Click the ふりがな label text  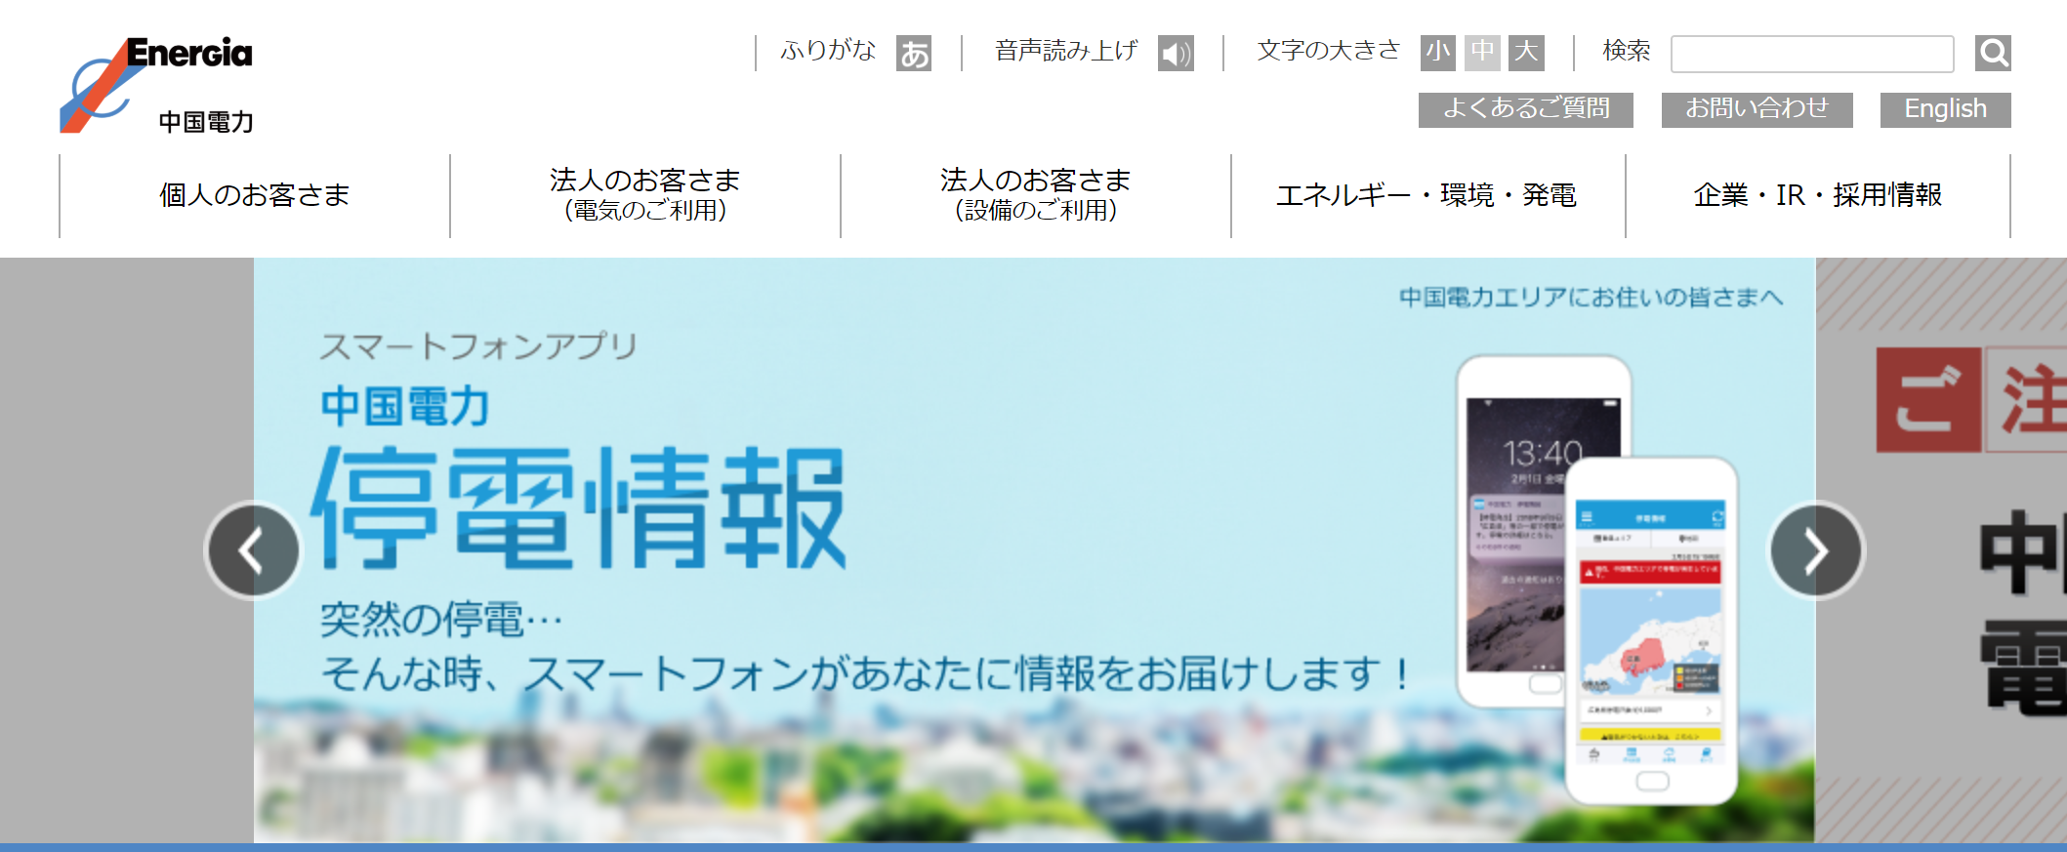828,51
